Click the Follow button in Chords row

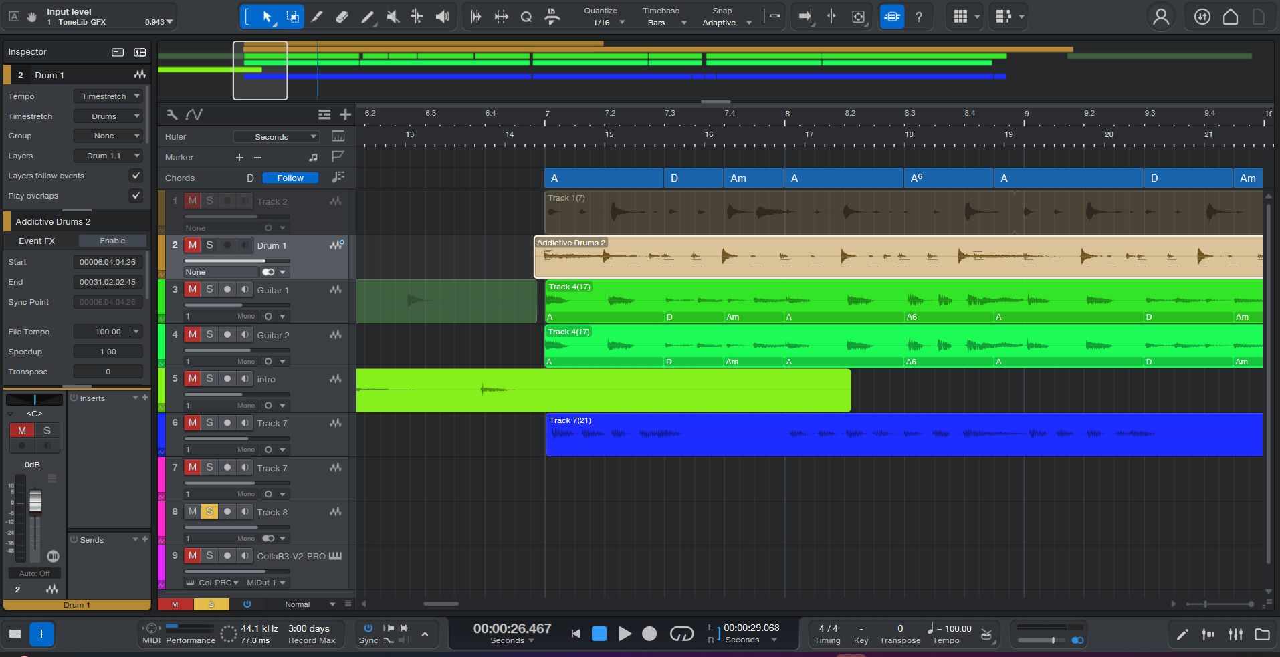(290, 178)
